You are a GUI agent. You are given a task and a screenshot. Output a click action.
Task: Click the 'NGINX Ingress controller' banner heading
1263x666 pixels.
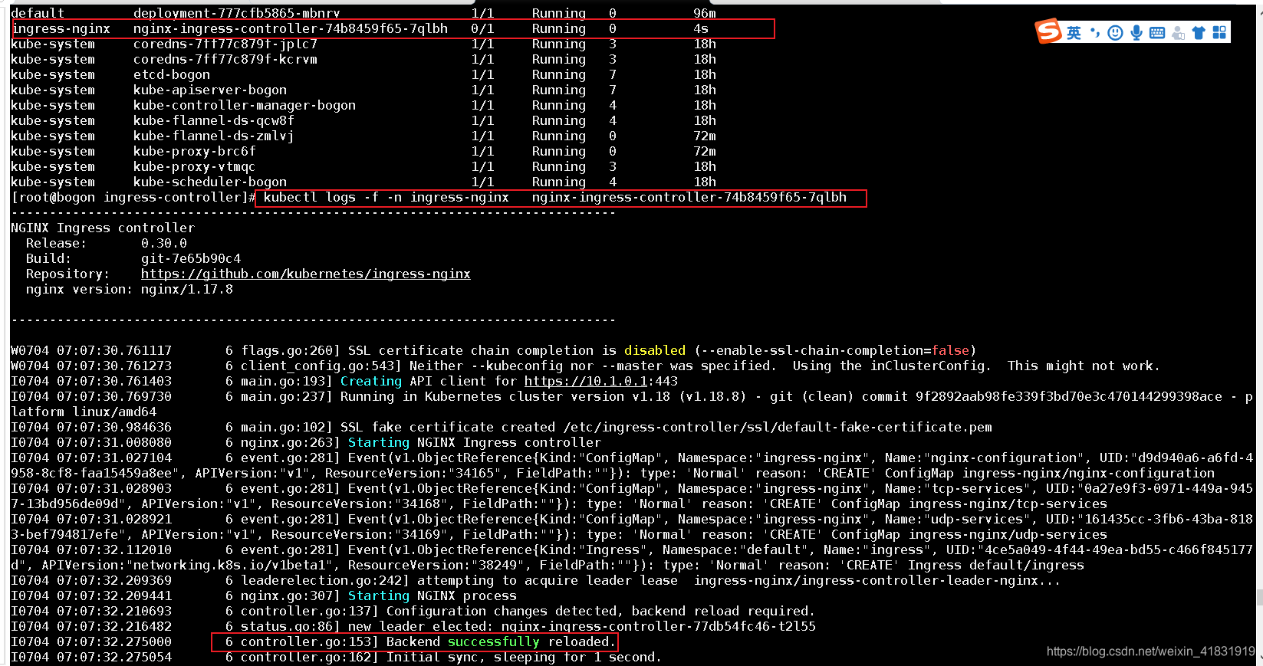tap(103, 228)
